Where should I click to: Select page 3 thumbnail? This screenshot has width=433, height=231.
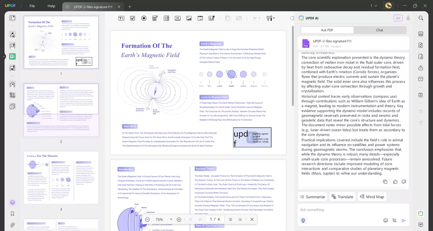(61, 178)
